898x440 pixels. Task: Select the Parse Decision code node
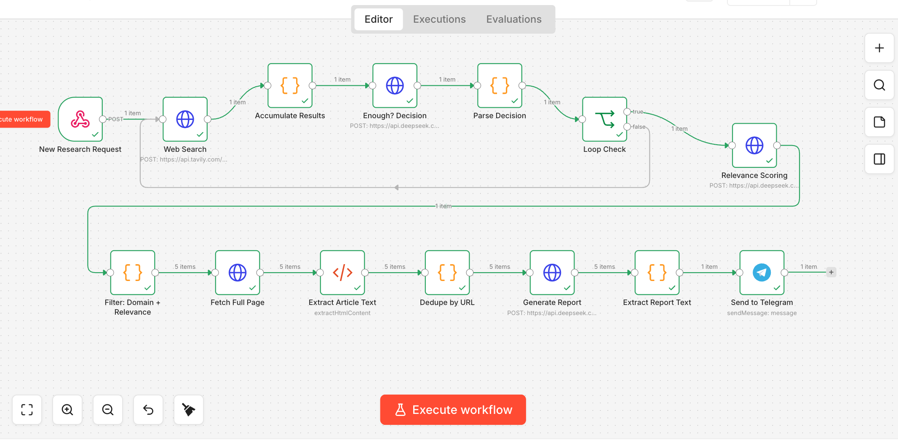500,85
